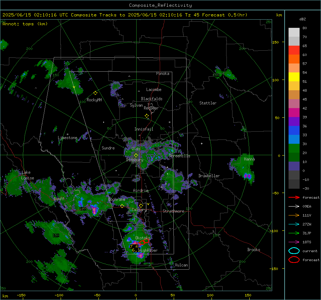Image resolution: width=321 pixels, height=300 pixels.
Task: Click the Olds city label
Action: [x=136, y=149]
